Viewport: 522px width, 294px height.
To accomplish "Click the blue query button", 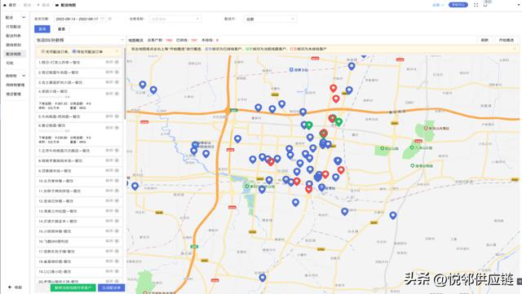I will click(x=42, y=29).
